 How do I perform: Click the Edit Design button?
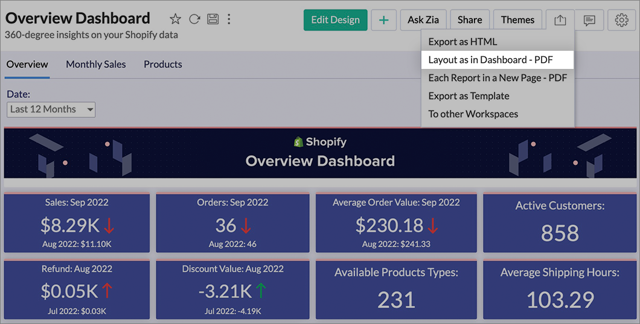click(335, 20)
